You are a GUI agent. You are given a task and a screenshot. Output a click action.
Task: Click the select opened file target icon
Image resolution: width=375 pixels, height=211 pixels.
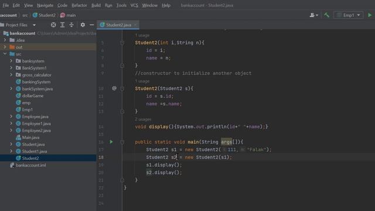pos(53,25)
